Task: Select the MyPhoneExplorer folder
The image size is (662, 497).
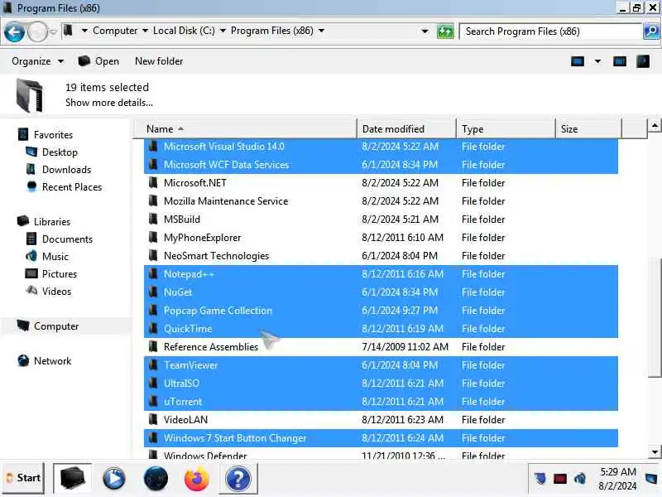Action: click(x=381, y=238)
